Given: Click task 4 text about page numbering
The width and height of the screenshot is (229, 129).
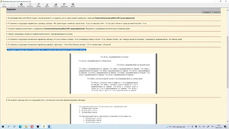Looking at the screenshot, I should coord(39,34).
